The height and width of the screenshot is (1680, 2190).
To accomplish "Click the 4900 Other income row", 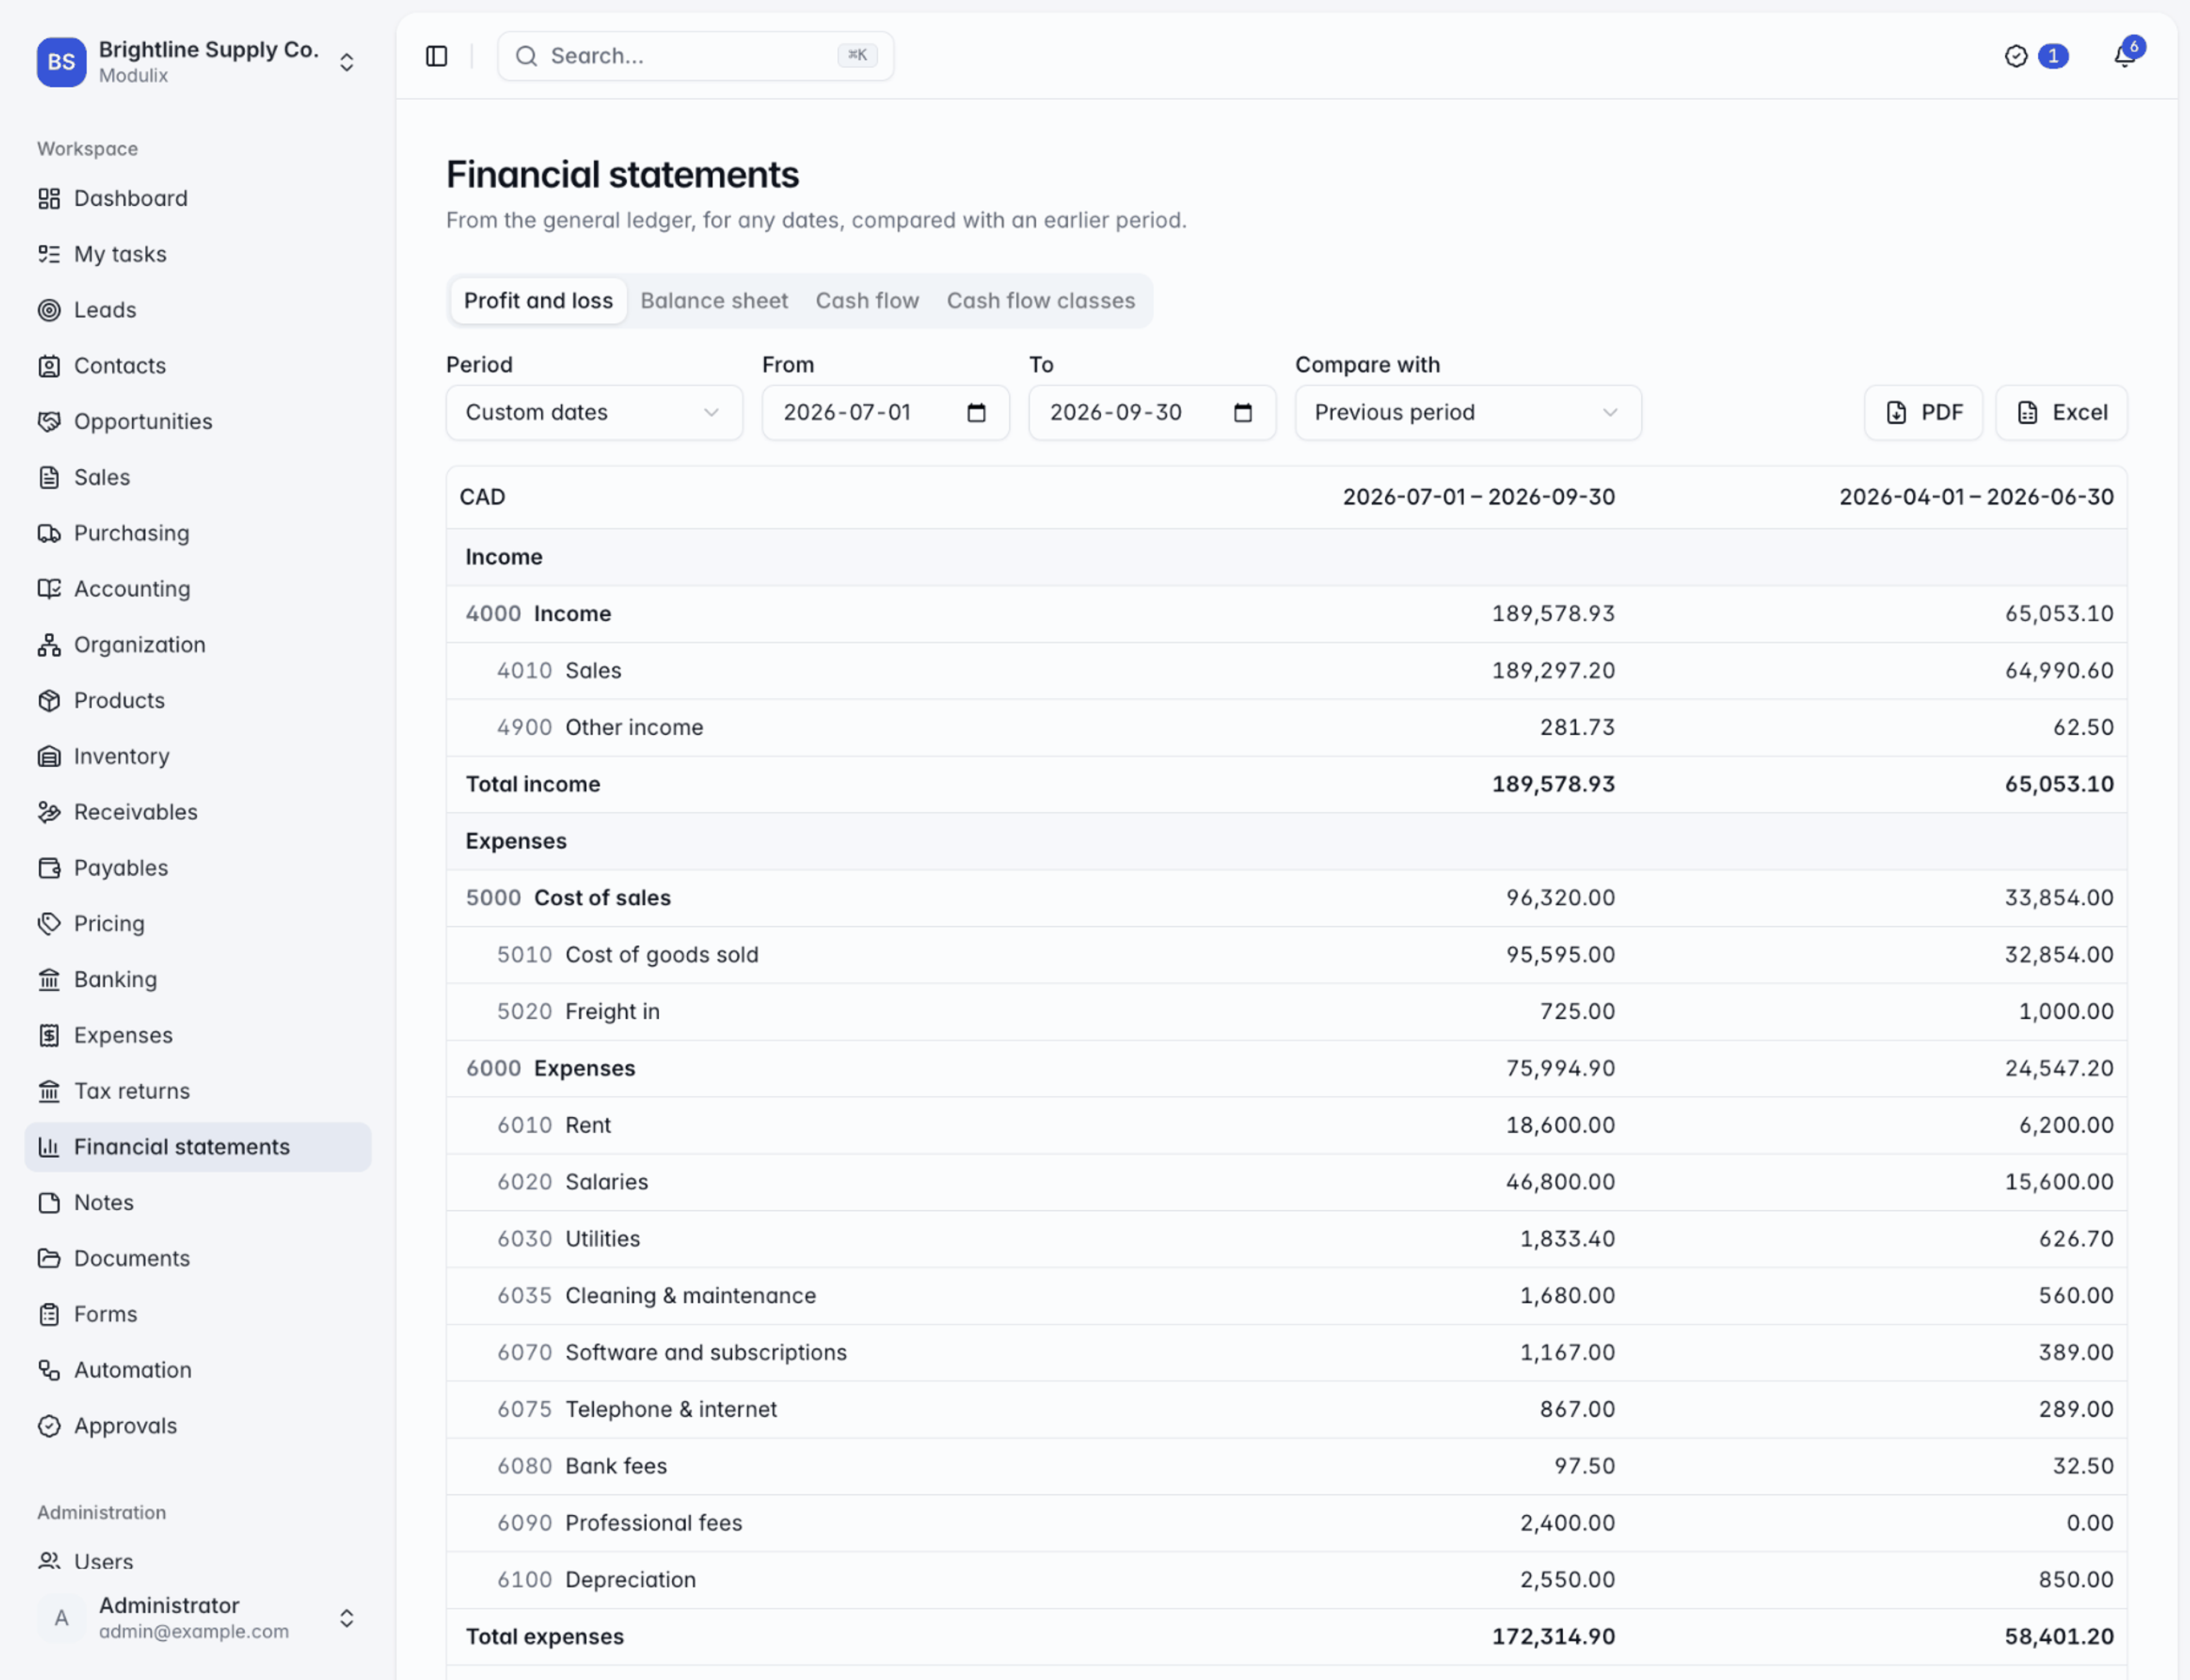I will [x=1287, y=728].
